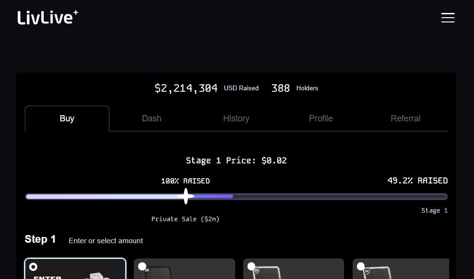Select the radio button on the ENTER card
Viewport: 474px width, 279px height.
(x=33, y=267)
